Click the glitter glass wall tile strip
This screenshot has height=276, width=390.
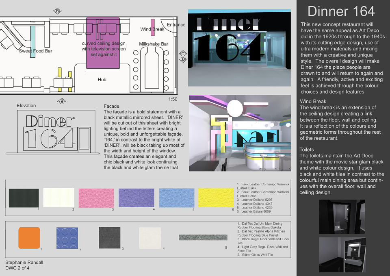(203, 237)
